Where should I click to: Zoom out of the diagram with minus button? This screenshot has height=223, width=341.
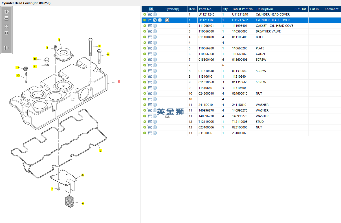point(6,19)
